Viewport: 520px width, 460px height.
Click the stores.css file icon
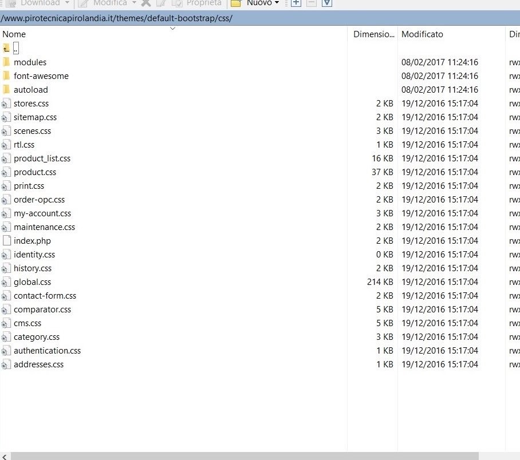pos(6,104)
